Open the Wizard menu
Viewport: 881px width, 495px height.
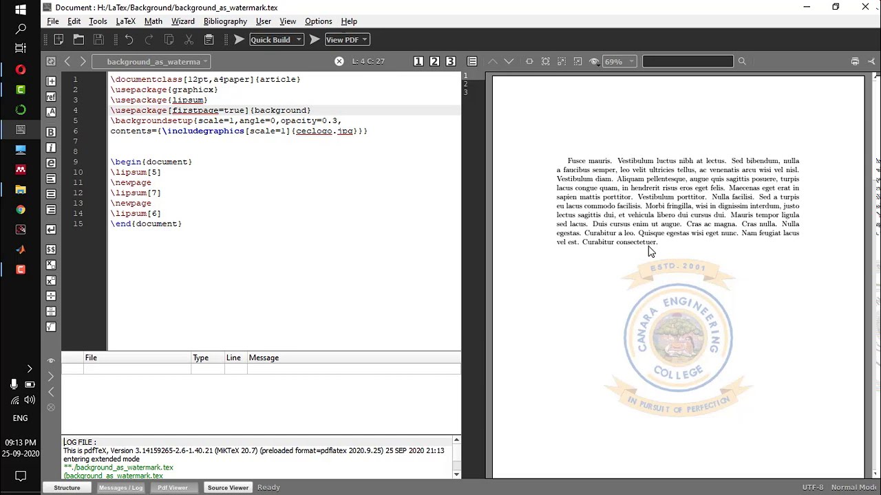coord(183,21)
